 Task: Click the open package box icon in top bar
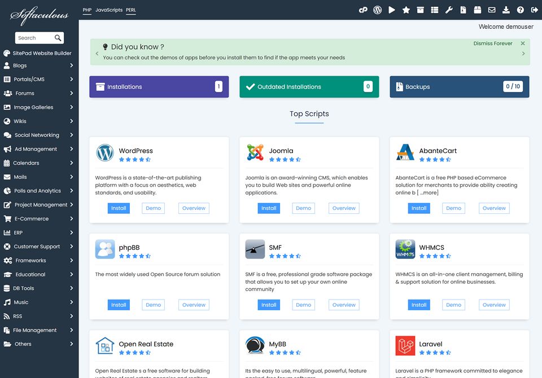(478, 10)
